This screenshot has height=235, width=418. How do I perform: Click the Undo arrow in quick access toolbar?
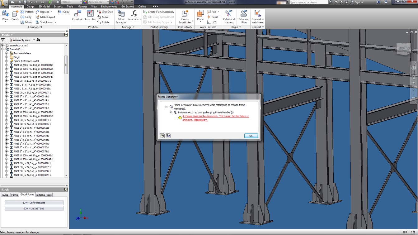(30, 2)
